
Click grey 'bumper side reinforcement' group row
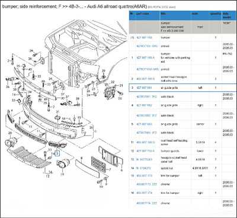(x=182, y=27)
